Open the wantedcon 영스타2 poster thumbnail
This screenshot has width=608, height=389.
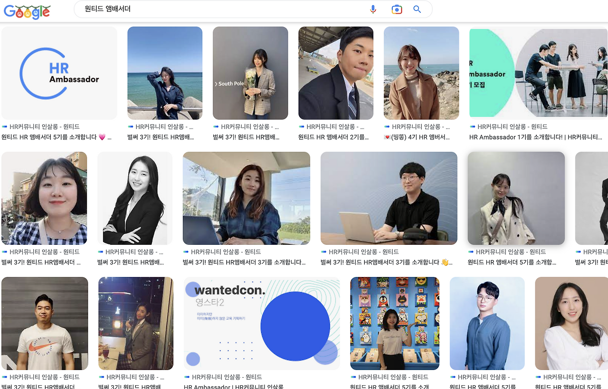coord(261,323)
